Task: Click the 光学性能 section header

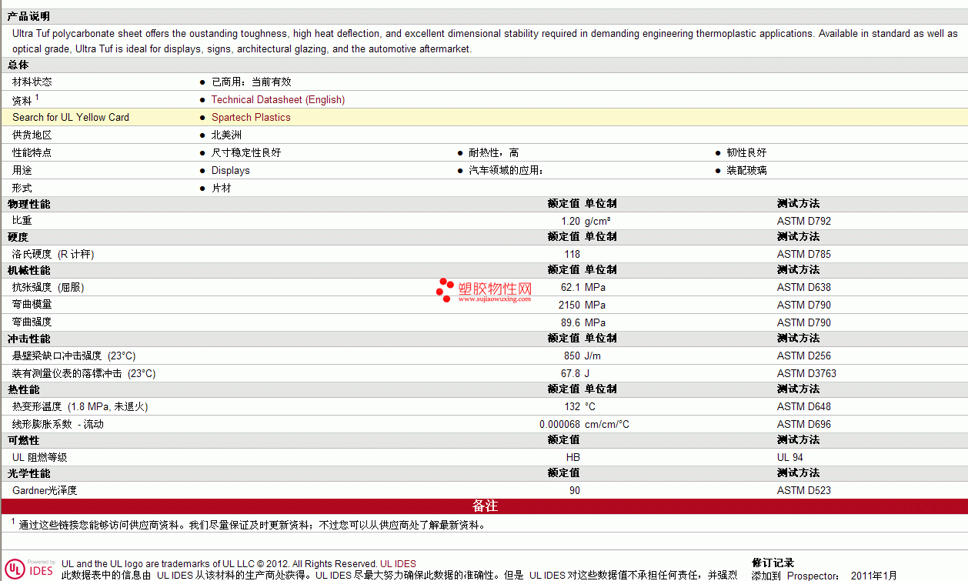Action: [29, 473]
